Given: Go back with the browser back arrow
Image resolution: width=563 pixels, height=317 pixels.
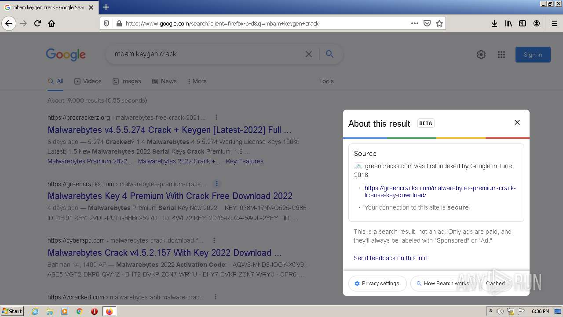Looking at the screenshot, I should 9,23.
